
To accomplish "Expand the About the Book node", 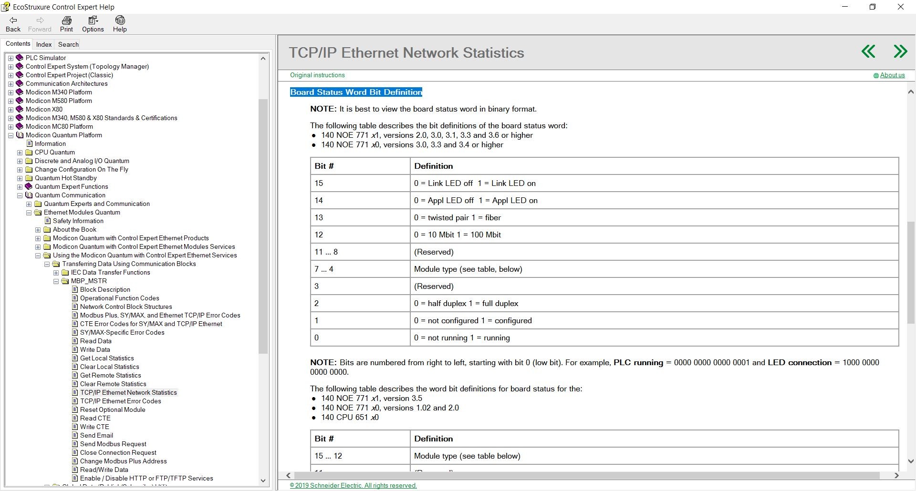I will click(x=38, y=230).
